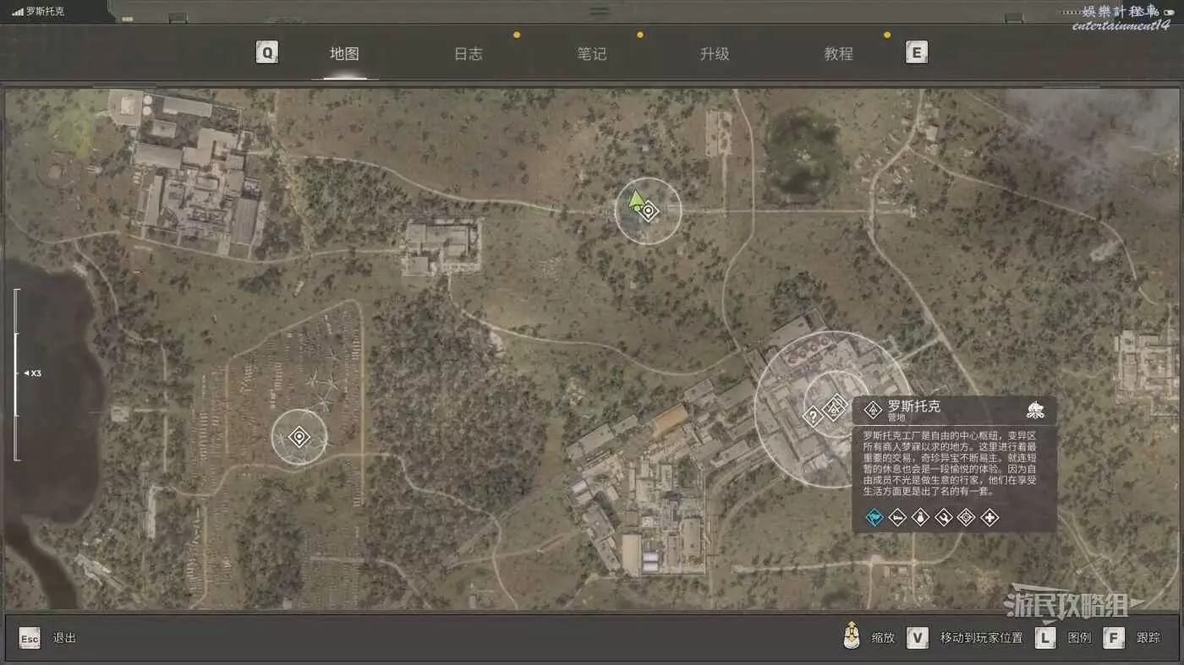The height and width of the screenshot is (665, 1184).
Task: Click the Rostok camp marker on map
Action: tap(835, 408)
